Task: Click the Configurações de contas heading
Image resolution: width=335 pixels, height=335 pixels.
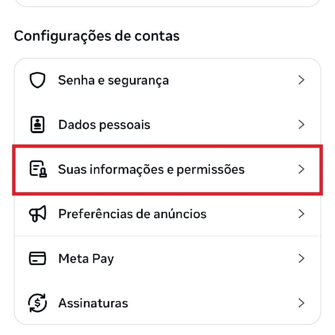Action: (97, 36)
